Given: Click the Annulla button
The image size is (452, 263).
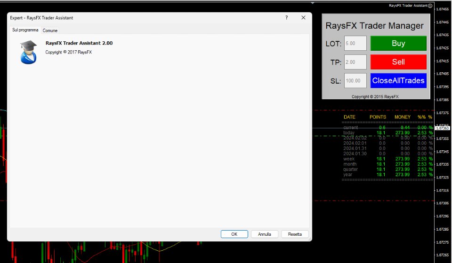Looking at the screenshot, I should (x=264, y=234).
